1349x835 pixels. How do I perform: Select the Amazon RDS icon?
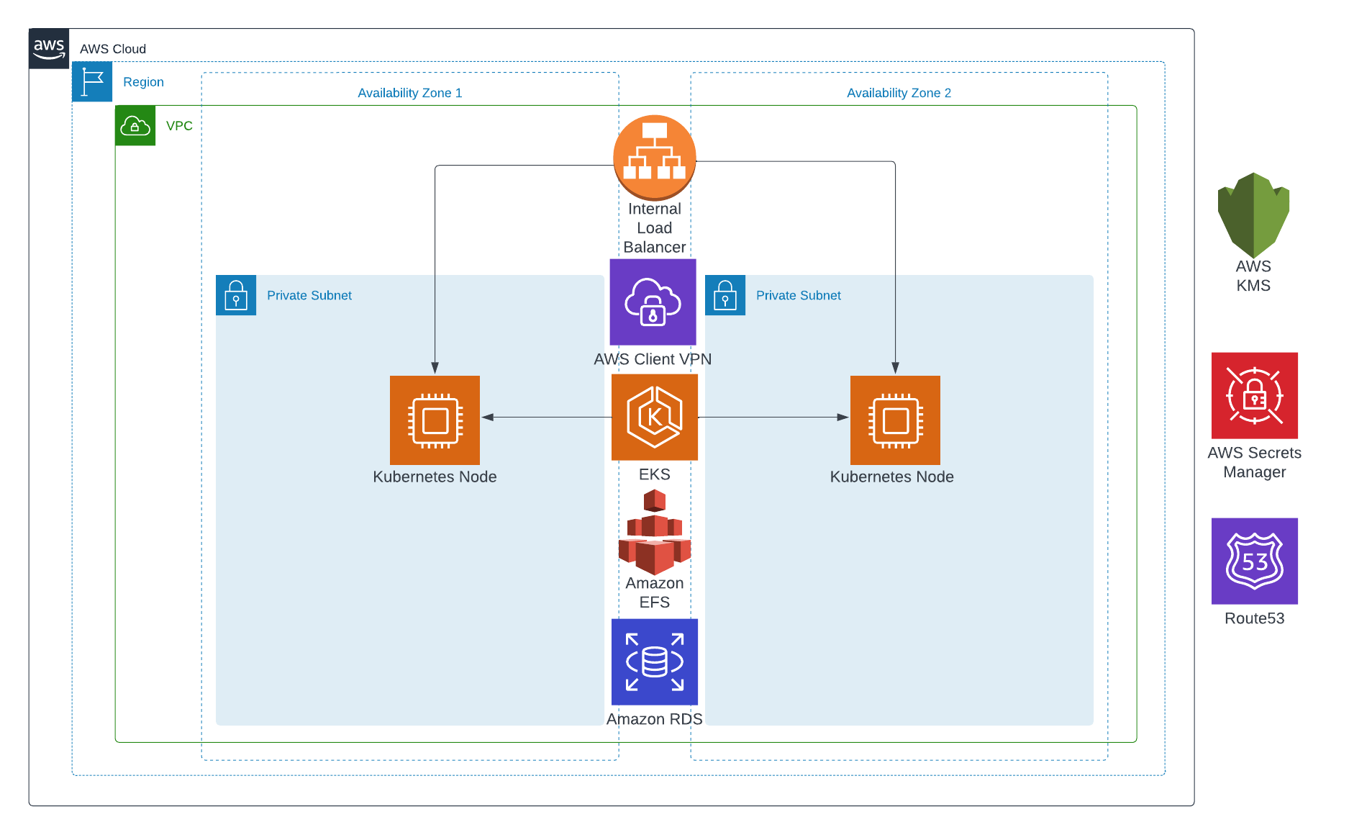click(655, 662)
